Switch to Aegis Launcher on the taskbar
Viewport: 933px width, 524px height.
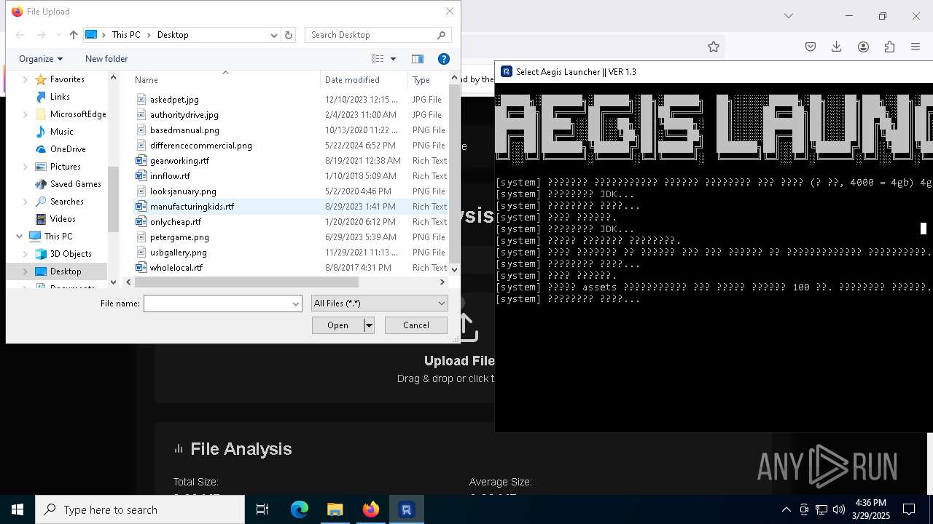point(406,509)
